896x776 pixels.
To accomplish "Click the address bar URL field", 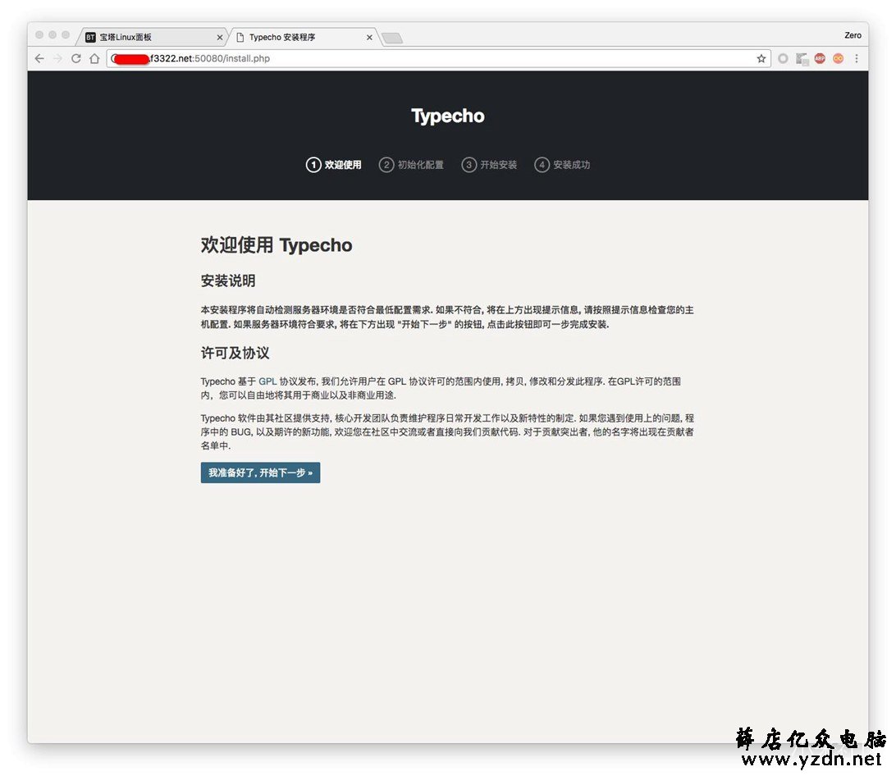I will (x=438, y=58).
